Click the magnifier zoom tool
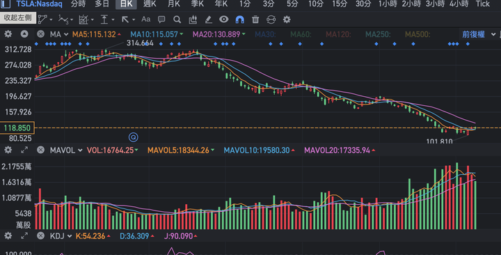The image size is (501, 255). (x=177, y=20)
